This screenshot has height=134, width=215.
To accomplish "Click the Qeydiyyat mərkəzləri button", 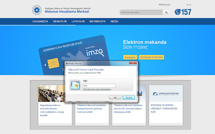I will click(x=152, y=57).
